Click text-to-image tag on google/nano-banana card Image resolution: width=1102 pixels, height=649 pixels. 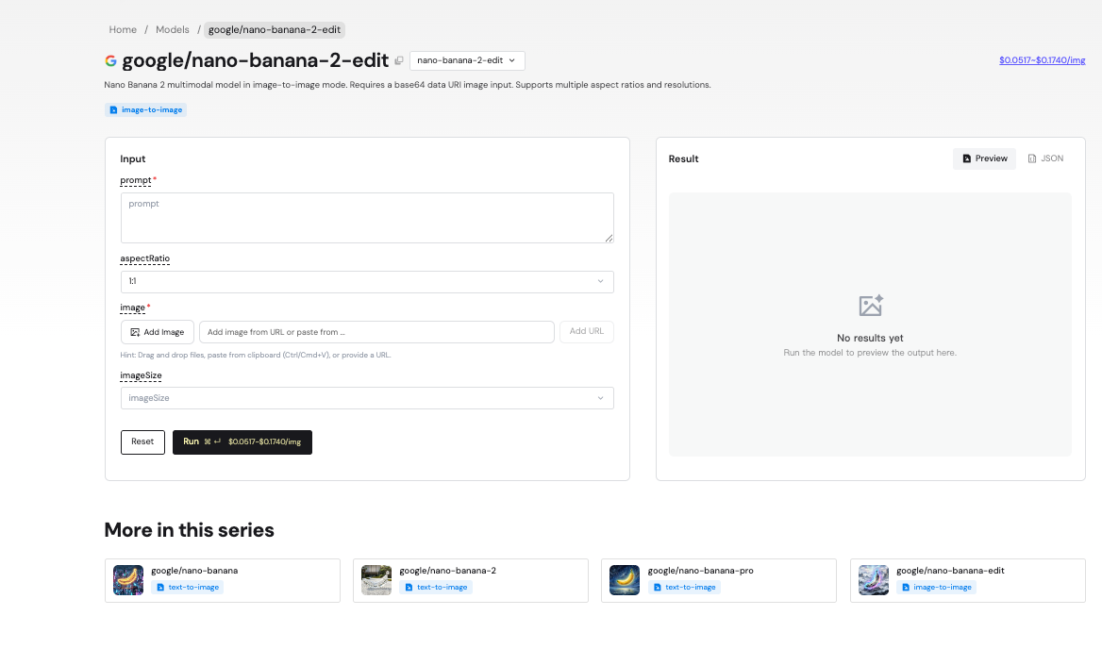point(188,587)
